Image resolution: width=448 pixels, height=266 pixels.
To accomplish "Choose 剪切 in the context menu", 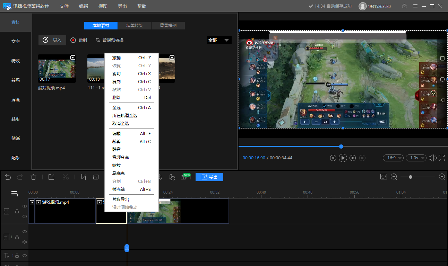I will click(x=131, y=74).
